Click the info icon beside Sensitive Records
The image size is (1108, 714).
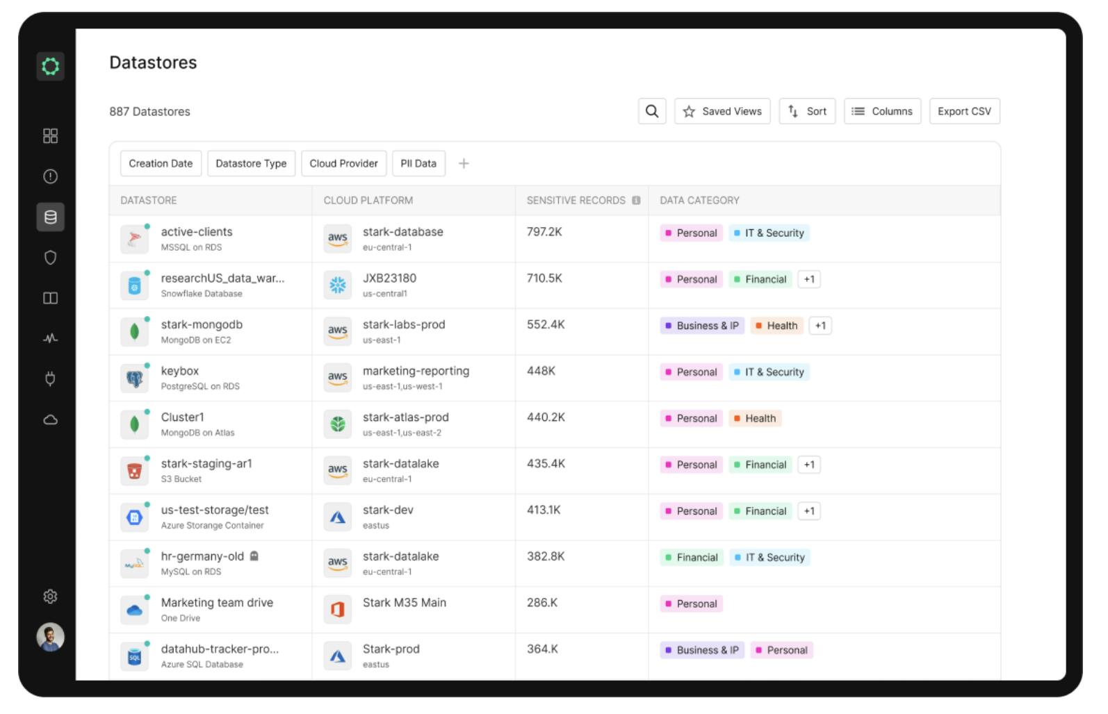click(636, 201)
